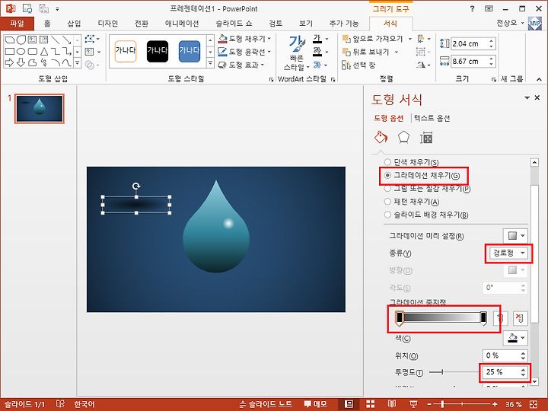This screenshot has height=411, width=548.
Task: Click 도형 효과 shape effects button
Action: click(x=241, y=65)
